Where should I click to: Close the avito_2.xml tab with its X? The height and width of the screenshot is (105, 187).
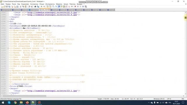coord(49,10)
